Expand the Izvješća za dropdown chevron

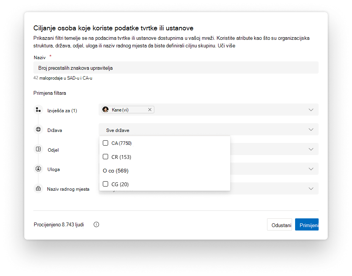311,110
